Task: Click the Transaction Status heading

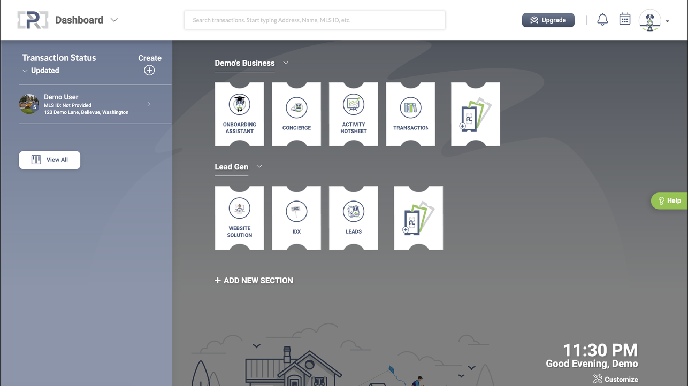Action: [x=59, y=58]
